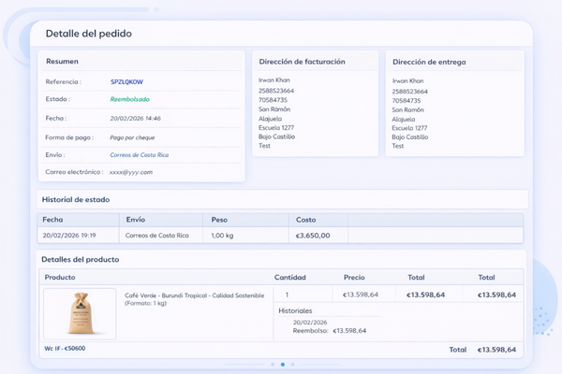Click the Fecha column header in the shipping table
Image resolution: width=562 pixels, height=374 pixels.
point(52,220)
